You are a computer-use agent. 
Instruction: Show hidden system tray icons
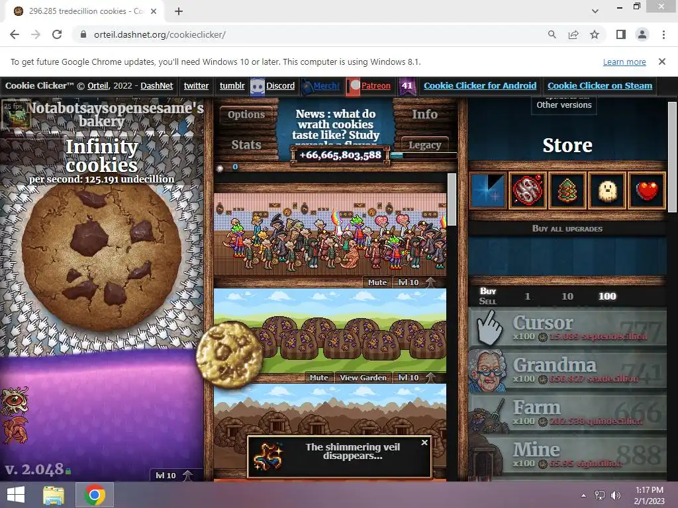[x=584, y=495]
